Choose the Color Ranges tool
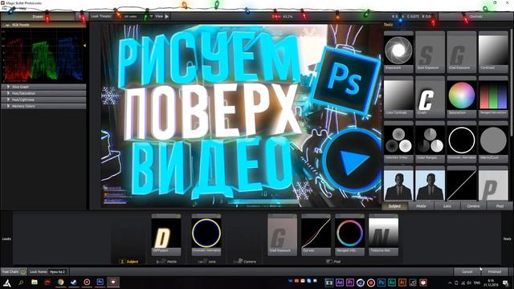 430,141
